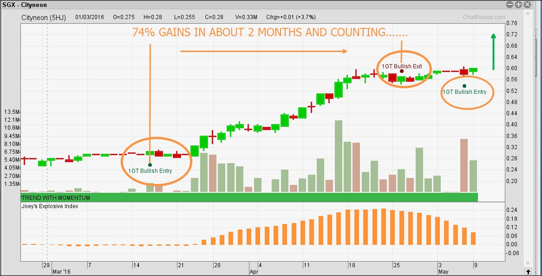The height and width of the screenshot is (276, 542).
Task: Click the May 1GT Bullish Entry signal label
Action: (464, 92)
